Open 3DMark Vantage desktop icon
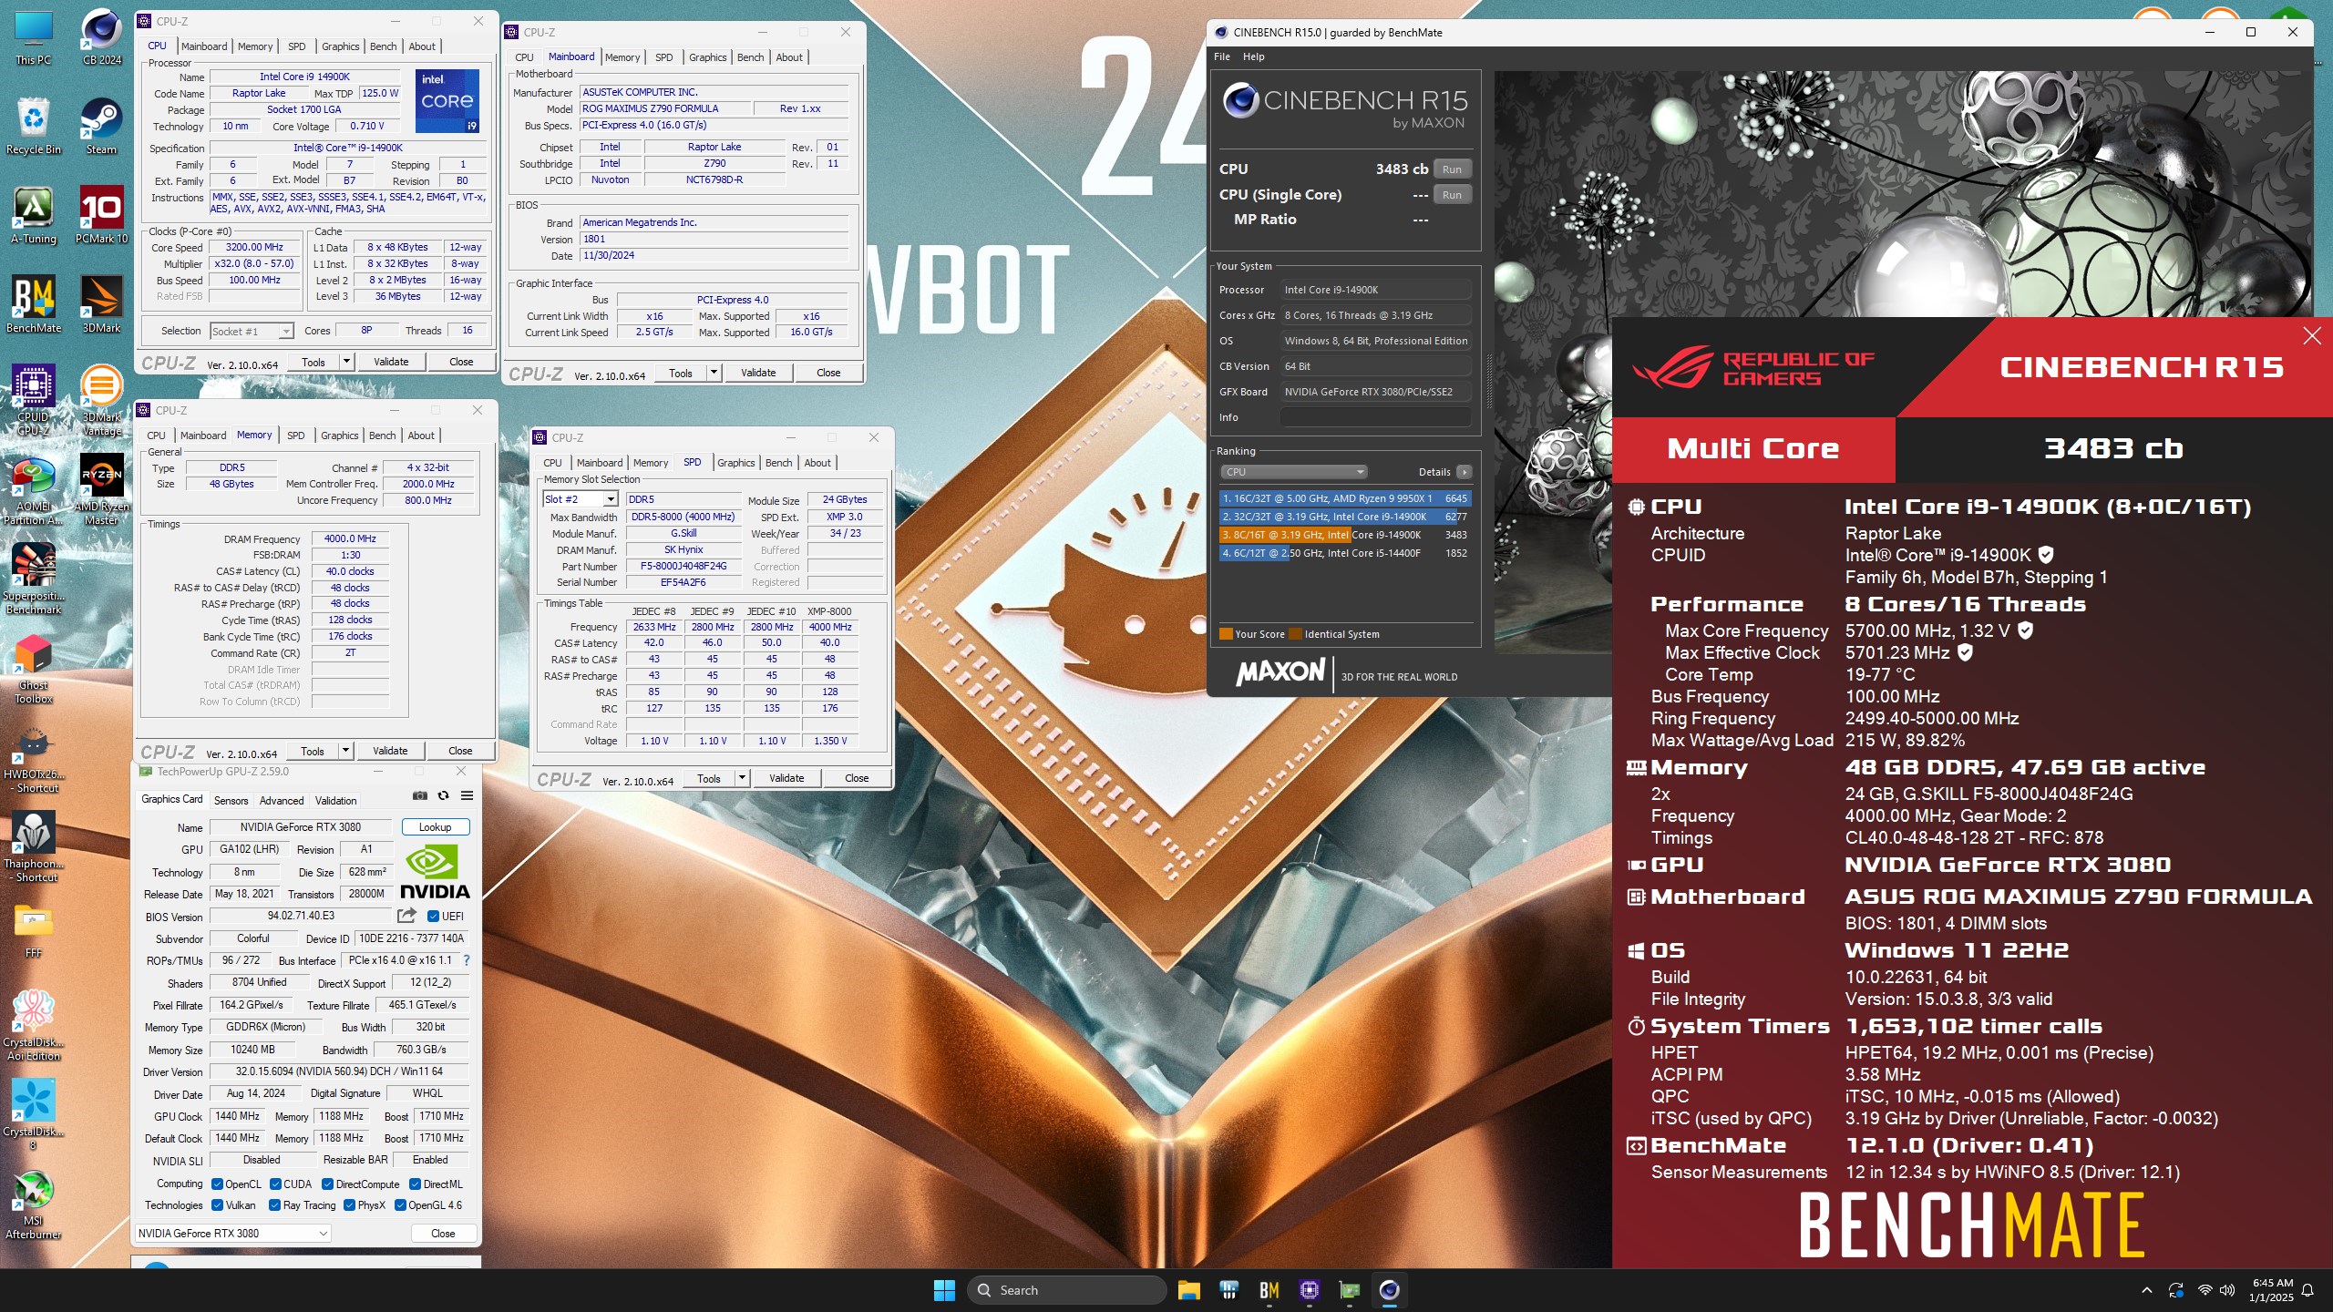The width and height of the screenshot is (2333, 1312). 101,399
